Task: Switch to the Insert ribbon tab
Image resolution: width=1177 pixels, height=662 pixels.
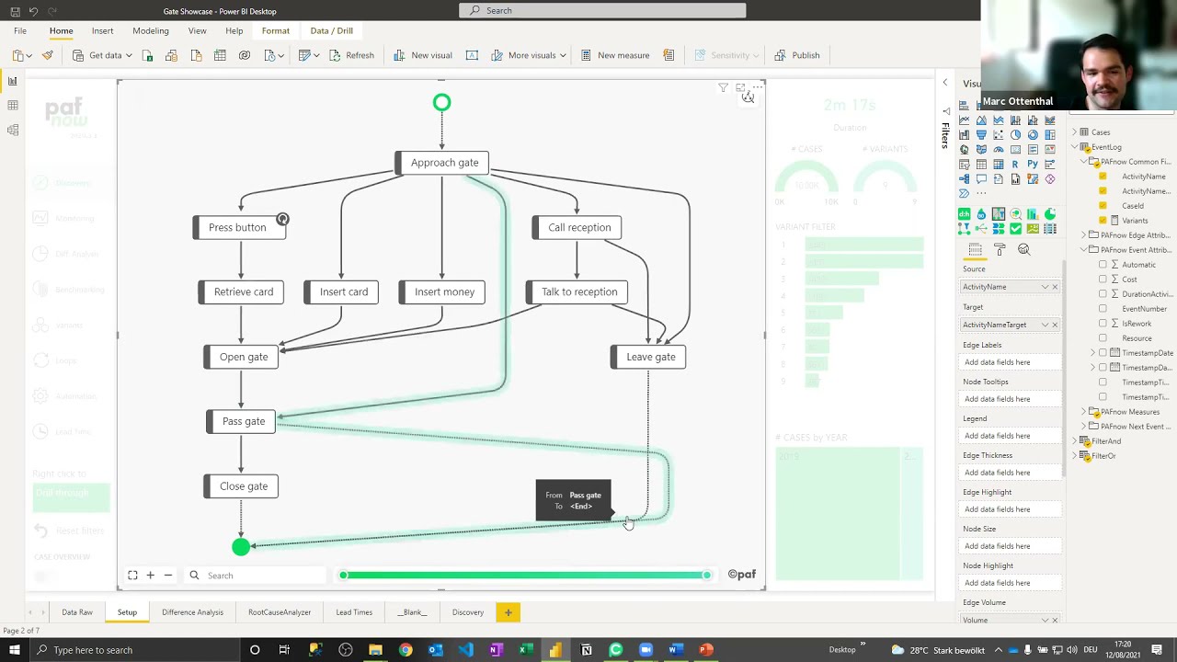Action: [x=102, y=31]
